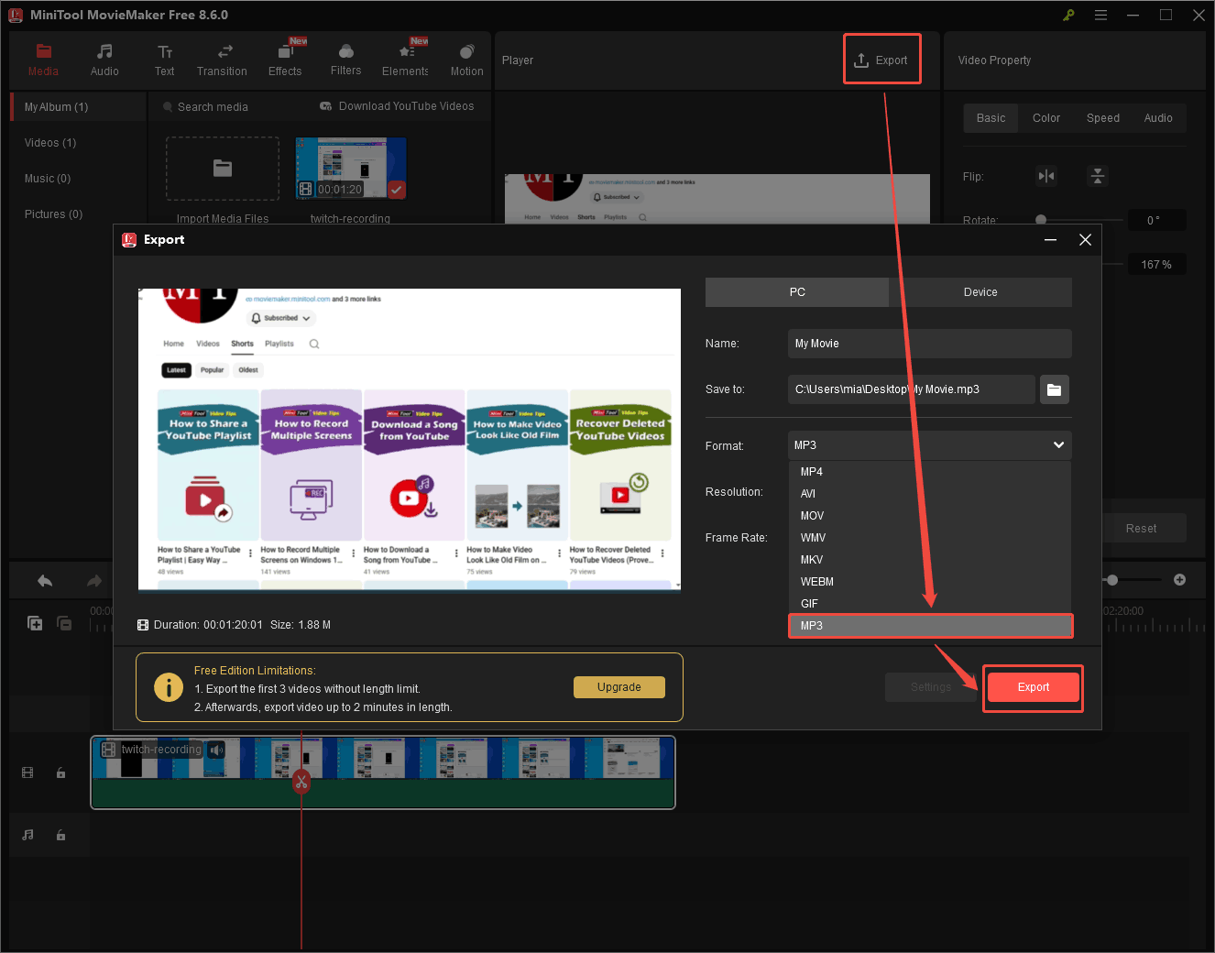The width and height of the screenshot is (1215, 953).
Task: Open the Motion library icon
Action: (x=467, y=51)
